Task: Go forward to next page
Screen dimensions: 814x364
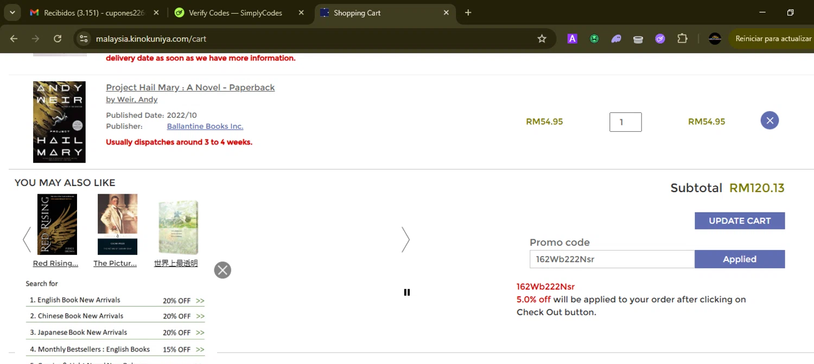Action: click(x=35, y=39)
